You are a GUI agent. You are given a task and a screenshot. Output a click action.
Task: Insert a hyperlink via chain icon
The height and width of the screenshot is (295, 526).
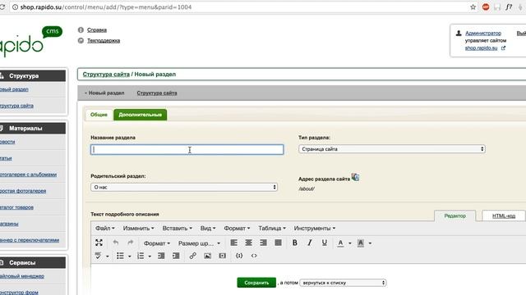coord(192,256)
